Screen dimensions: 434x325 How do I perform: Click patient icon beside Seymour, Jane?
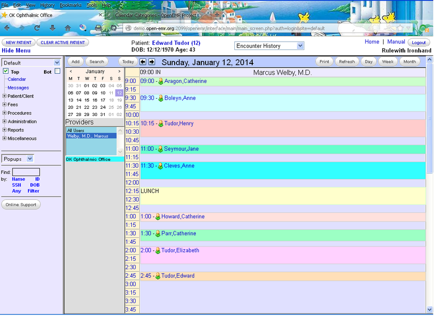(161, 149)
